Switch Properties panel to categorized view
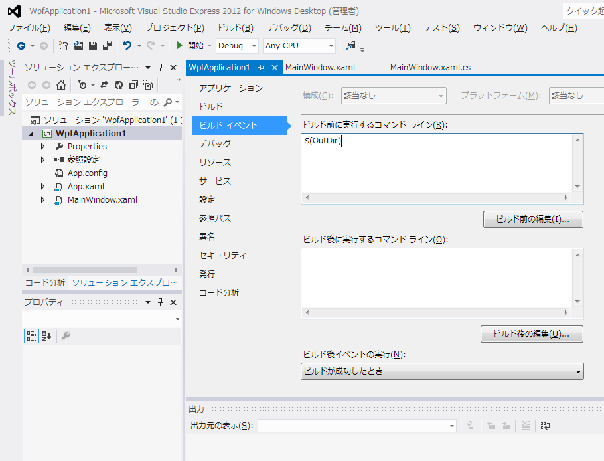Screen dimensions: 604x461 tap(31, 336)
